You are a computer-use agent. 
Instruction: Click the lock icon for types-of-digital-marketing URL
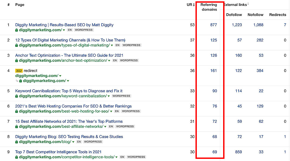(16, 45)
